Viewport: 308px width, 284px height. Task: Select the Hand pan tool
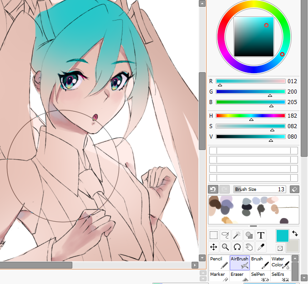click(249, 247)
